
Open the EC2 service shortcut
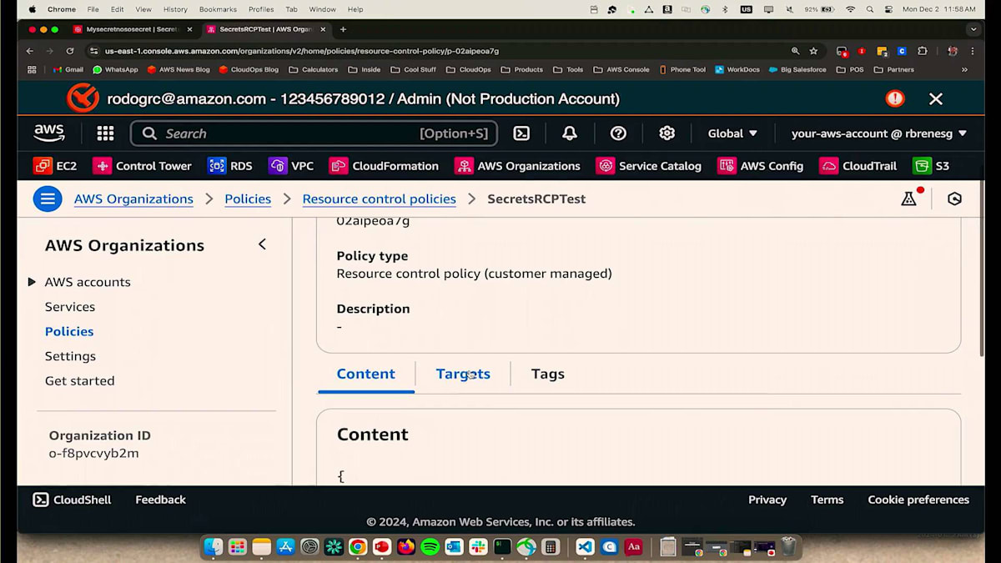55,166
